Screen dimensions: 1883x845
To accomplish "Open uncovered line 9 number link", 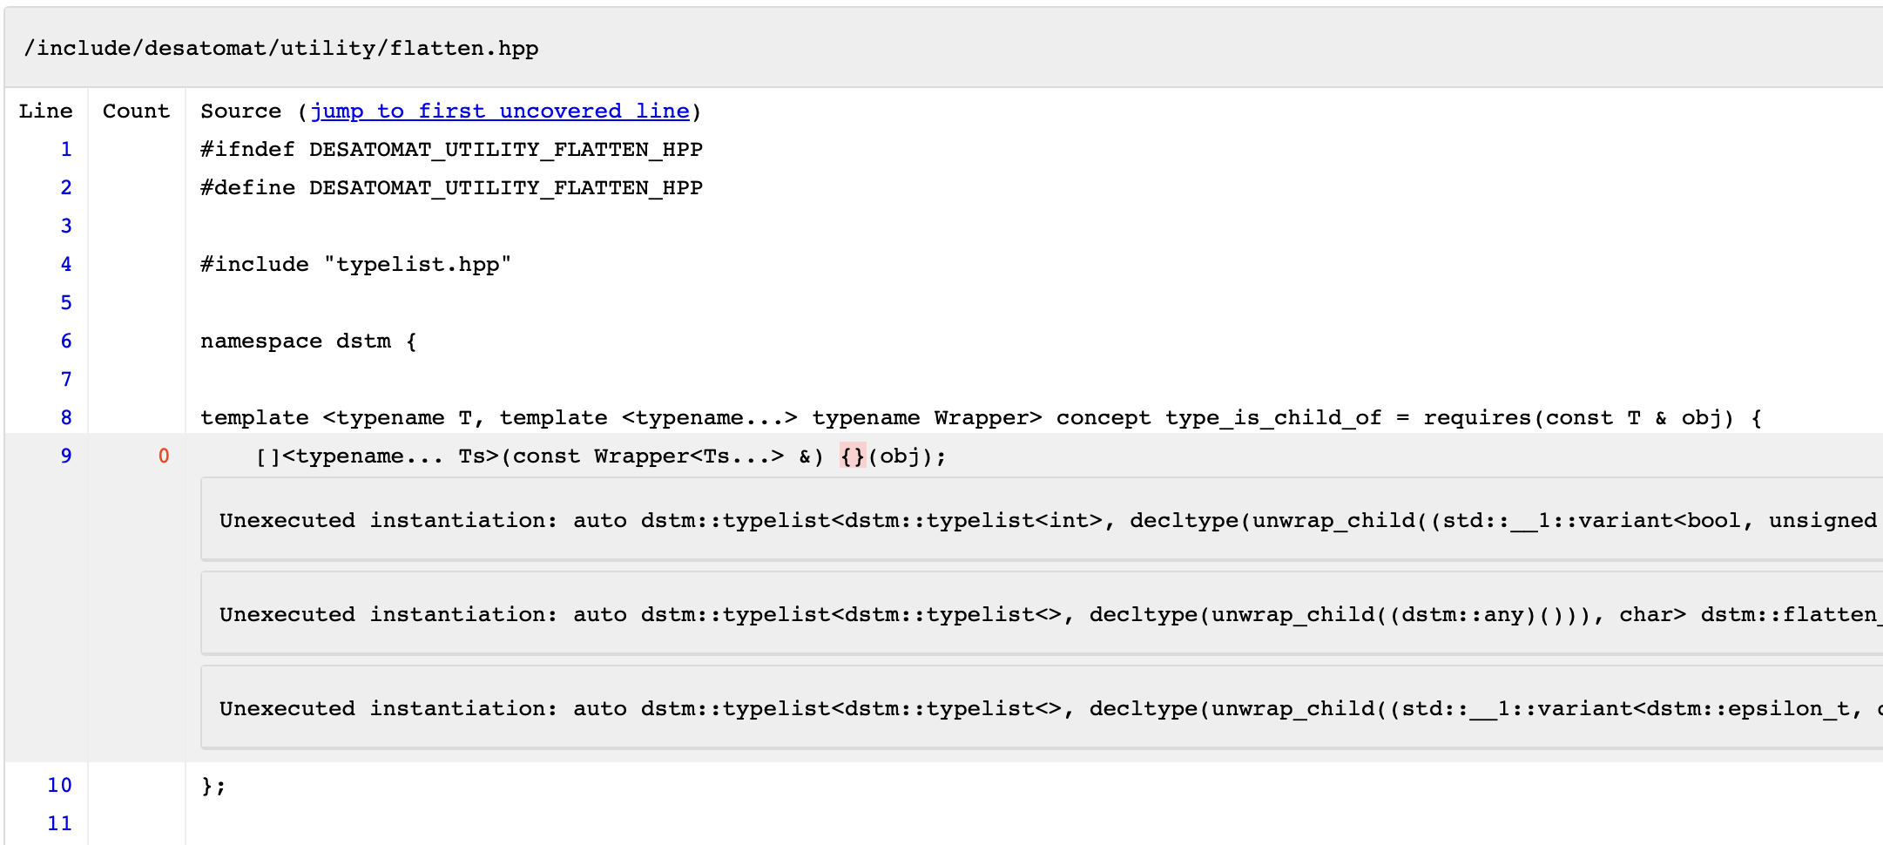I will (66, 456).
